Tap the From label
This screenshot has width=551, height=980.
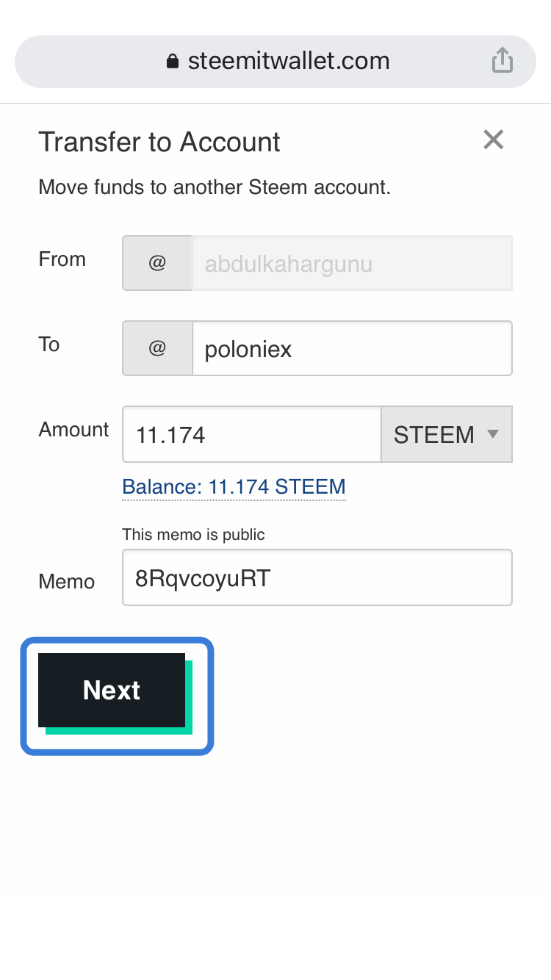coord(62,259)
